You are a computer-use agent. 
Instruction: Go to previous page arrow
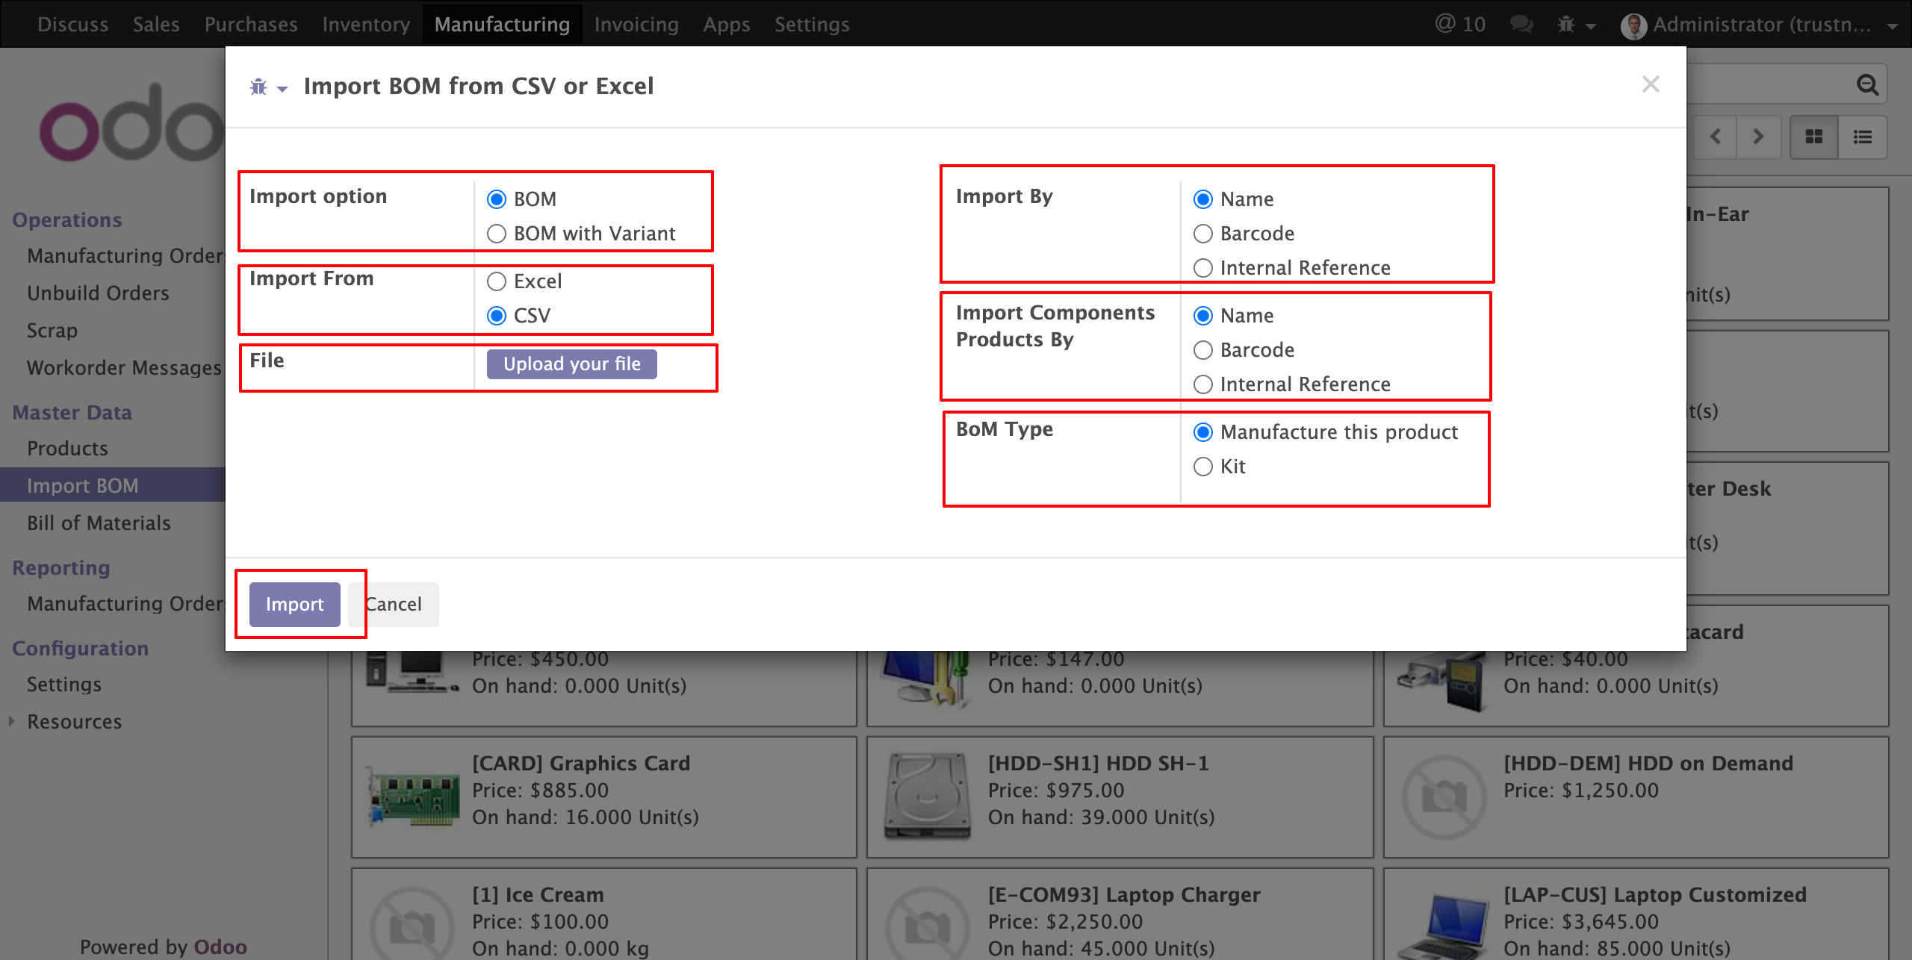point(1716,137)
